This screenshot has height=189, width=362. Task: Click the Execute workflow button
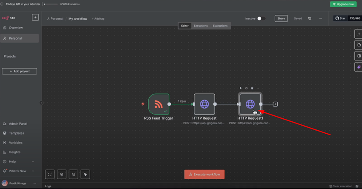(204, 175)
